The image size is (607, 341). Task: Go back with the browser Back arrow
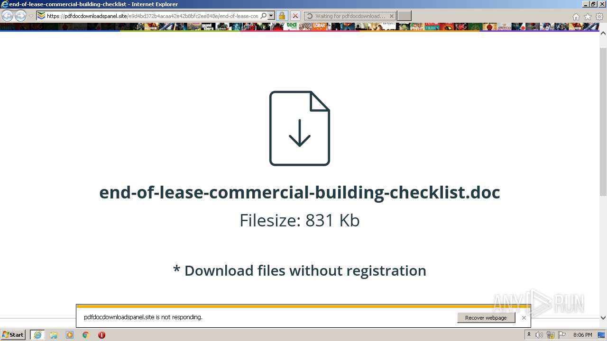[7, 16]
